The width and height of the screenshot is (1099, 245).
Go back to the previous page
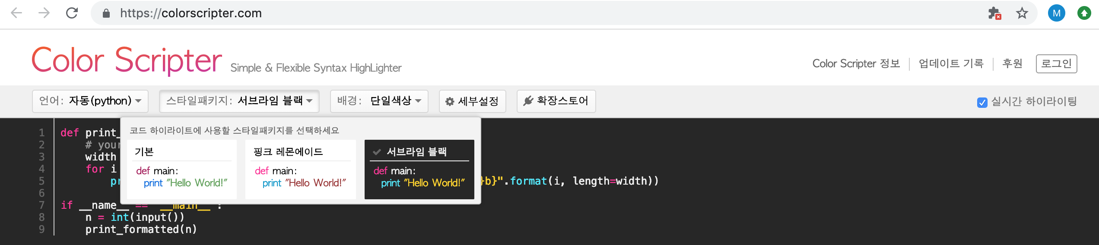tap(16, 13)
